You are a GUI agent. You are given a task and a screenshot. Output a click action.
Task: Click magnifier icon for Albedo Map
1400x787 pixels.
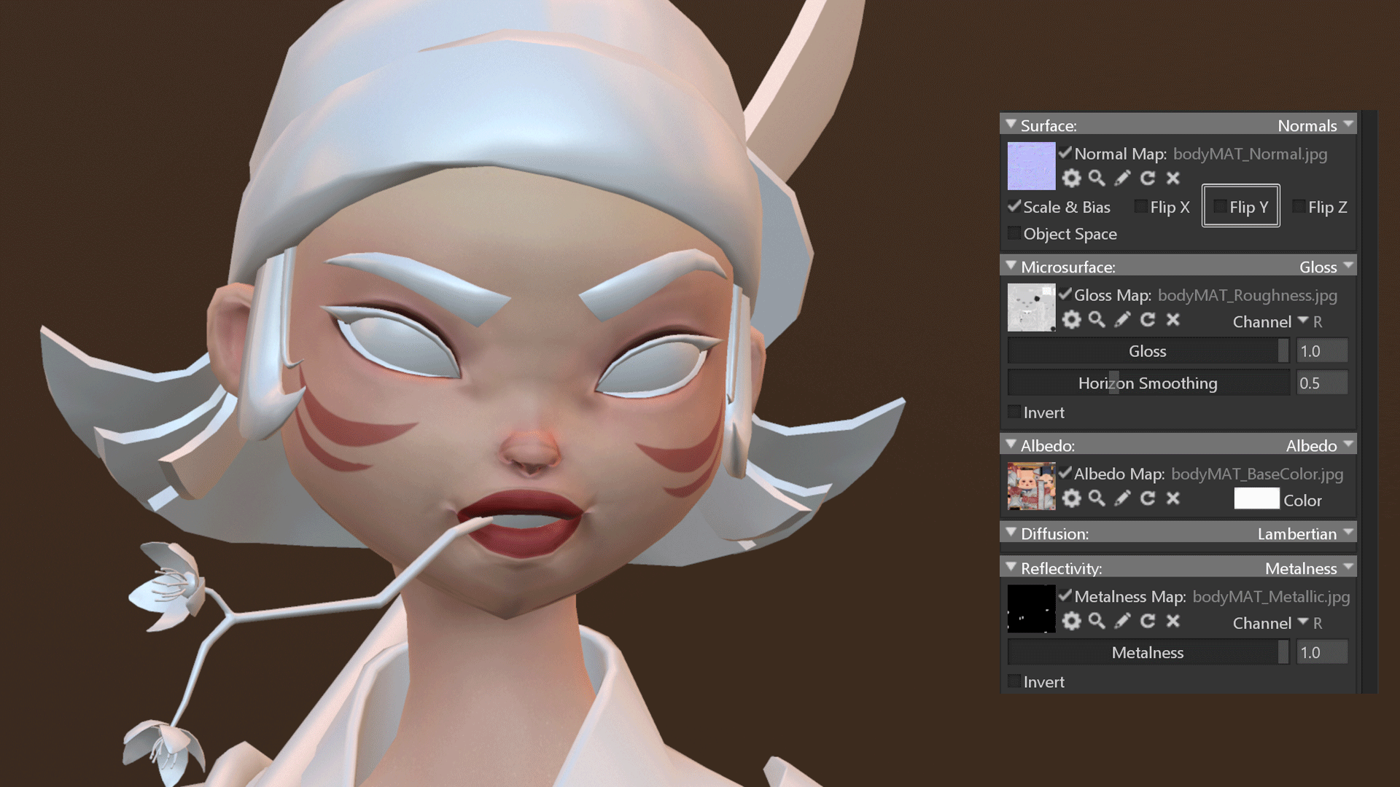[x=1097, y=498]
